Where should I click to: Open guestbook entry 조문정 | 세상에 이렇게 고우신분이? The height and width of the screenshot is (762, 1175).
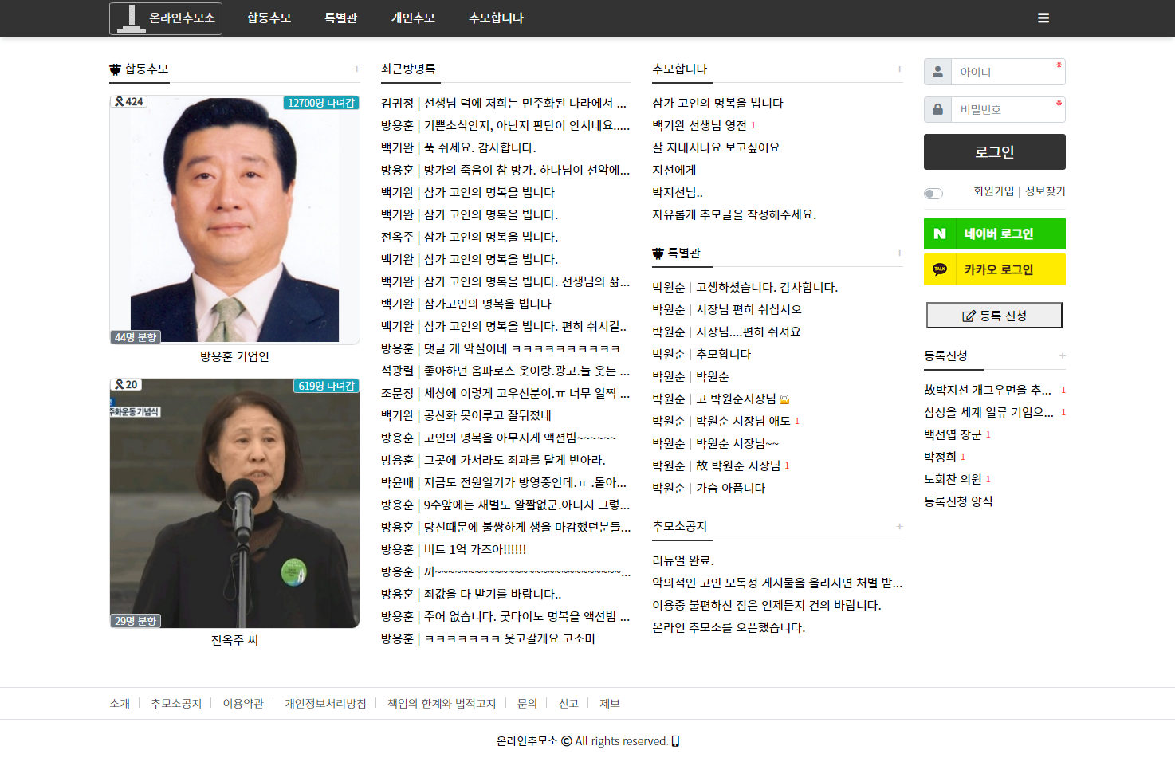coord(505,394)
